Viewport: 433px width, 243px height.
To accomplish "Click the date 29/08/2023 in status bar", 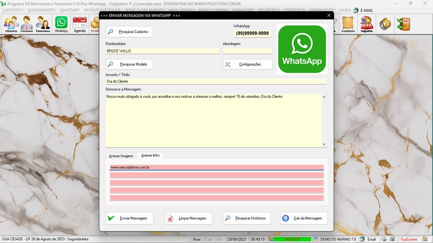I will (x=237, y=239).
